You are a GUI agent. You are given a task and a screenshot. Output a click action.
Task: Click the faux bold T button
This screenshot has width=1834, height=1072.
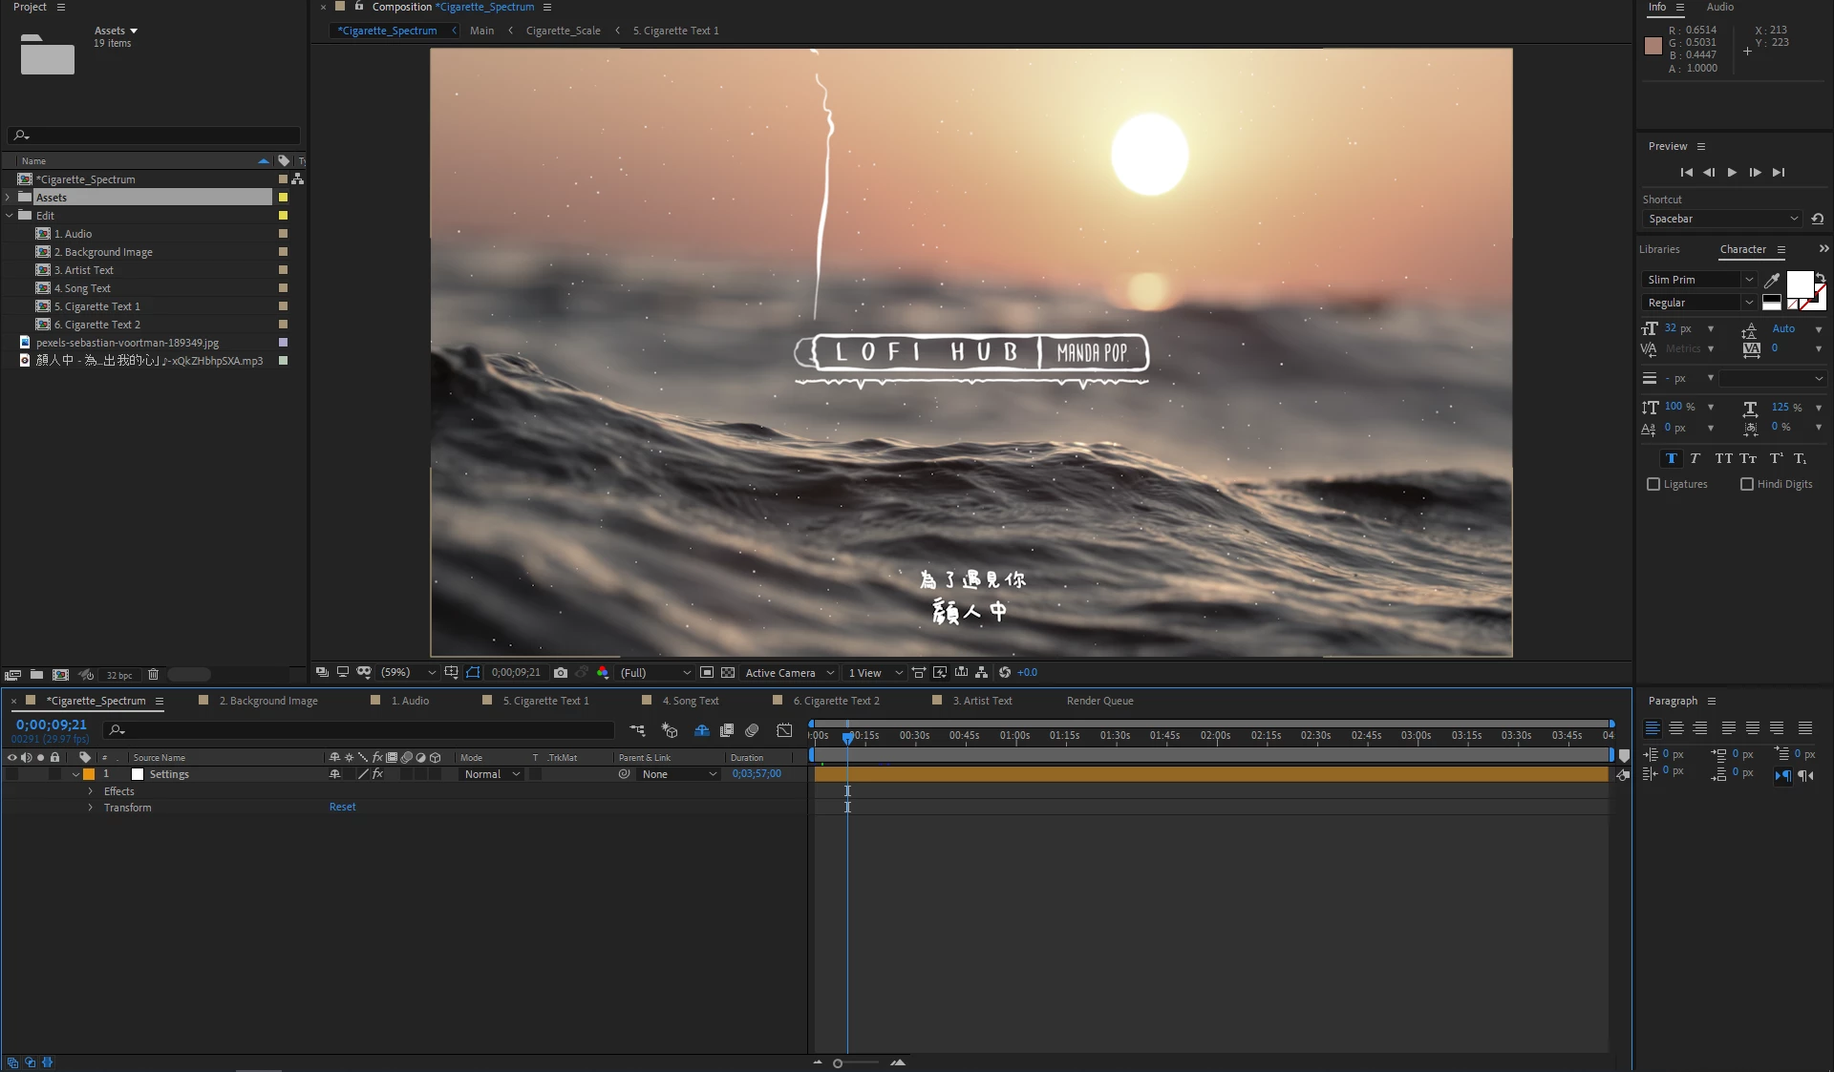[x=1671, y=458]
